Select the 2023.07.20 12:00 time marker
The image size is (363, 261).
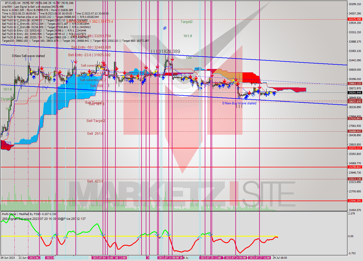click(x=211, y=258)
